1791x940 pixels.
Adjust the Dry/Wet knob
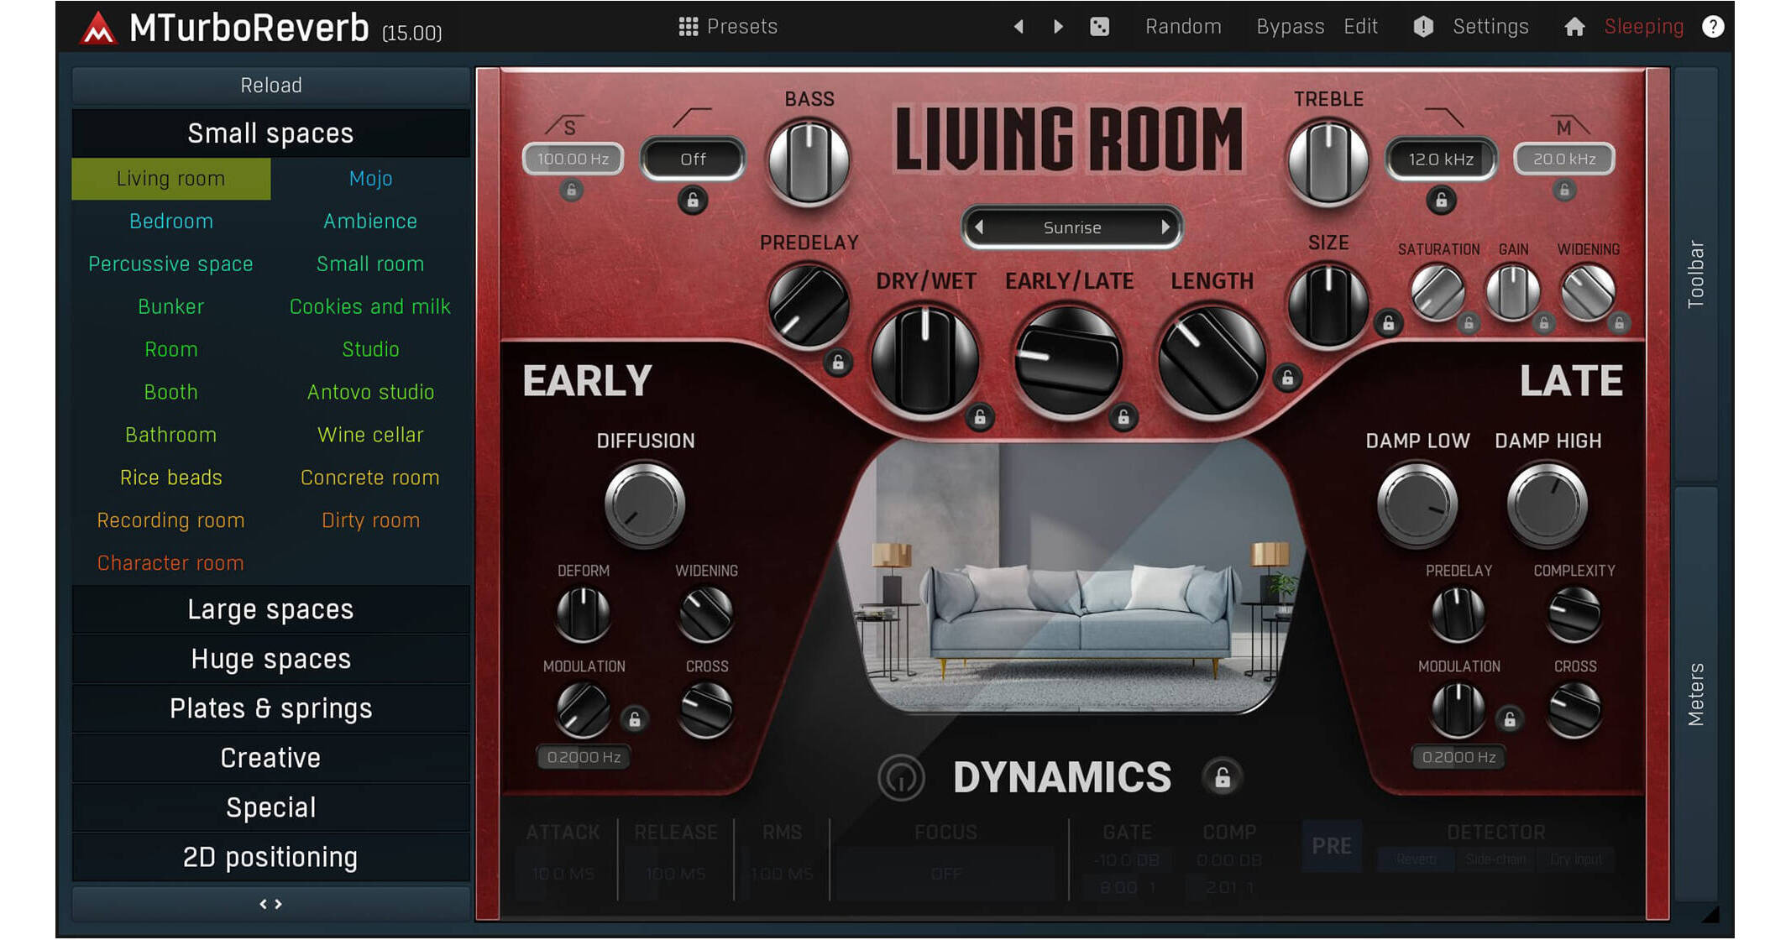[924, 361]
